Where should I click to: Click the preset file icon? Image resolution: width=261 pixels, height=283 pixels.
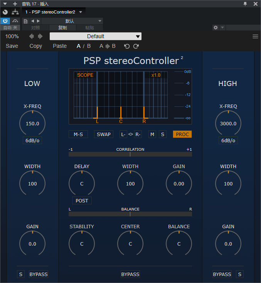tap(25, 21)
